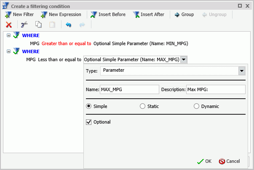Image resolution: width=254 pixels, height=170 pixels.
Task: Collapse the first WHERE node
Action: [8, 35]
